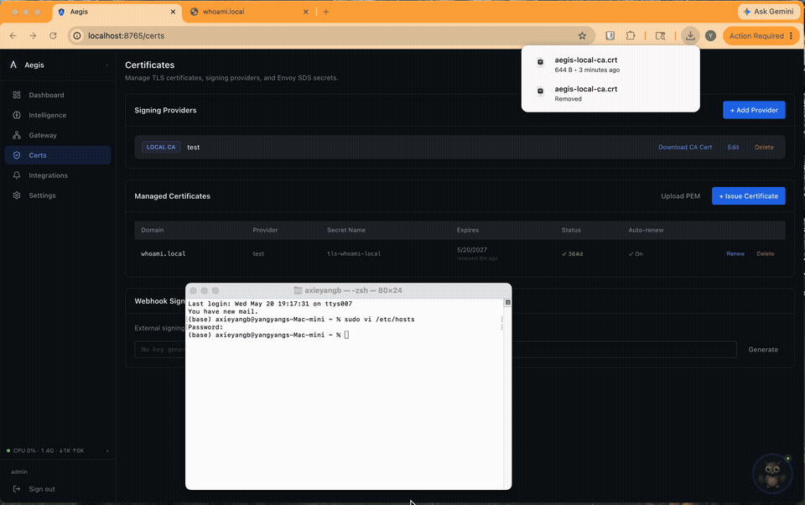The width and height of the screenshot is (805, 505).
Task: Open the Settings menu item label
Action: tap(42, 195)
